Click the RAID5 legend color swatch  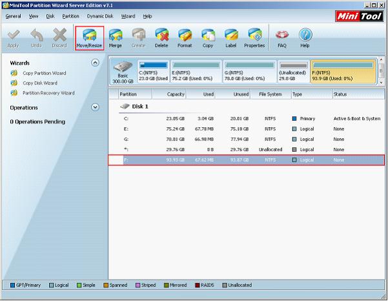pos(197,285)
